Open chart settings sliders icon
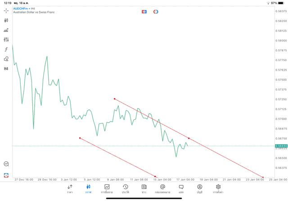Viewport: 288px width, 201px height. pos(6,40)
